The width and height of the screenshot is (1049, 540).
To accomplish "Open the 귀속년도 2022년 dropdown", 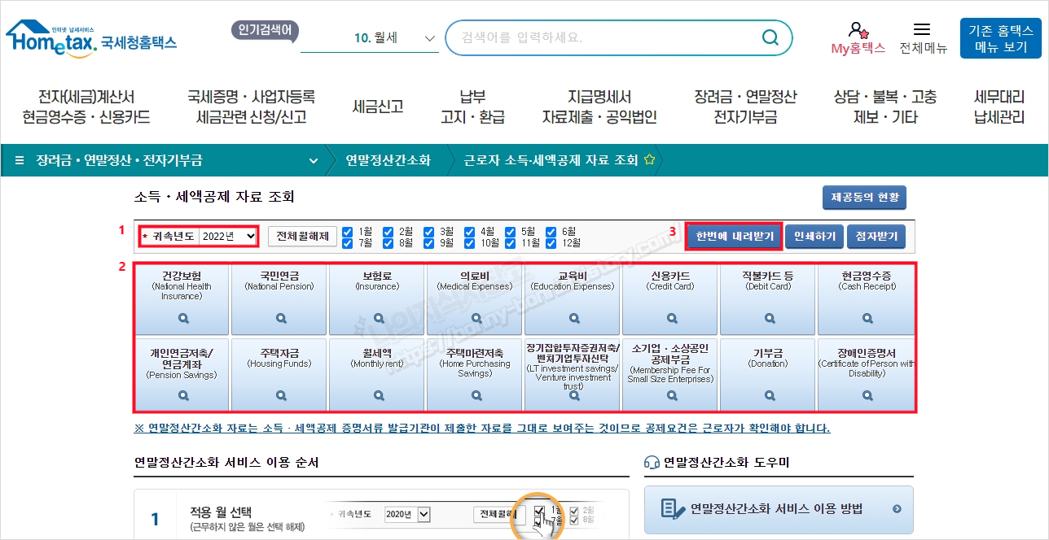I will 229,237.
